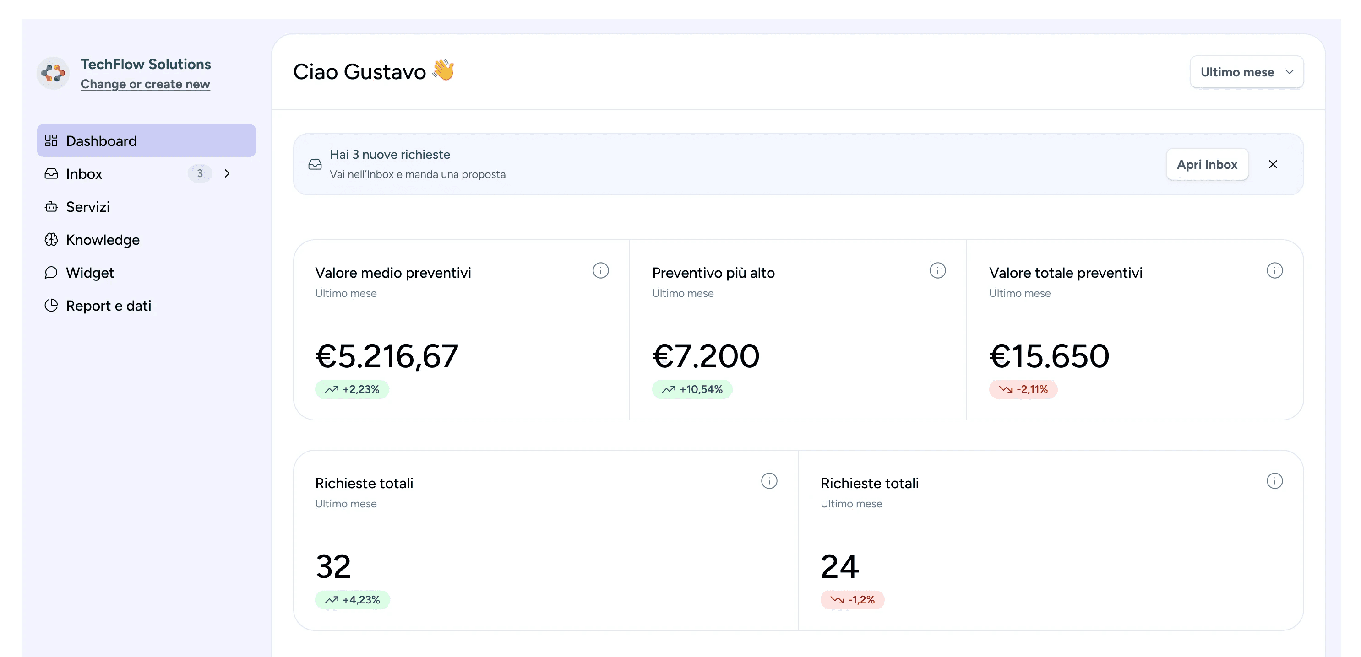Open Report e dati page

(x=109, y=306)
